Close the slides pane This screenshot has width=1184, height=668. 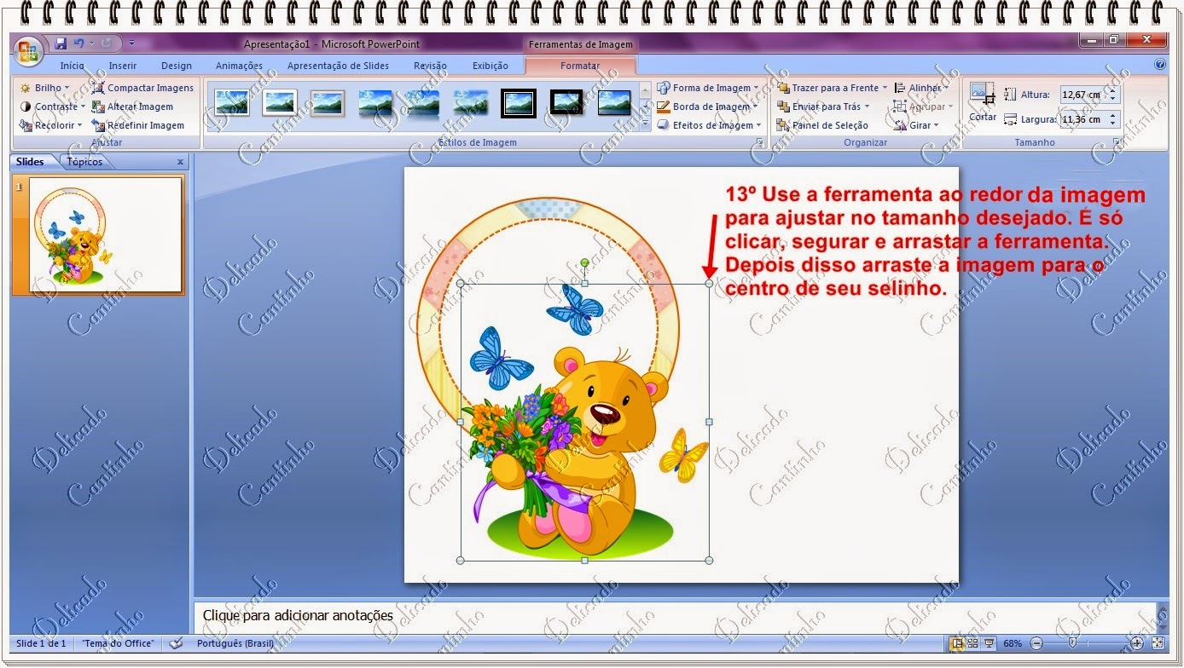click(180, 162)
